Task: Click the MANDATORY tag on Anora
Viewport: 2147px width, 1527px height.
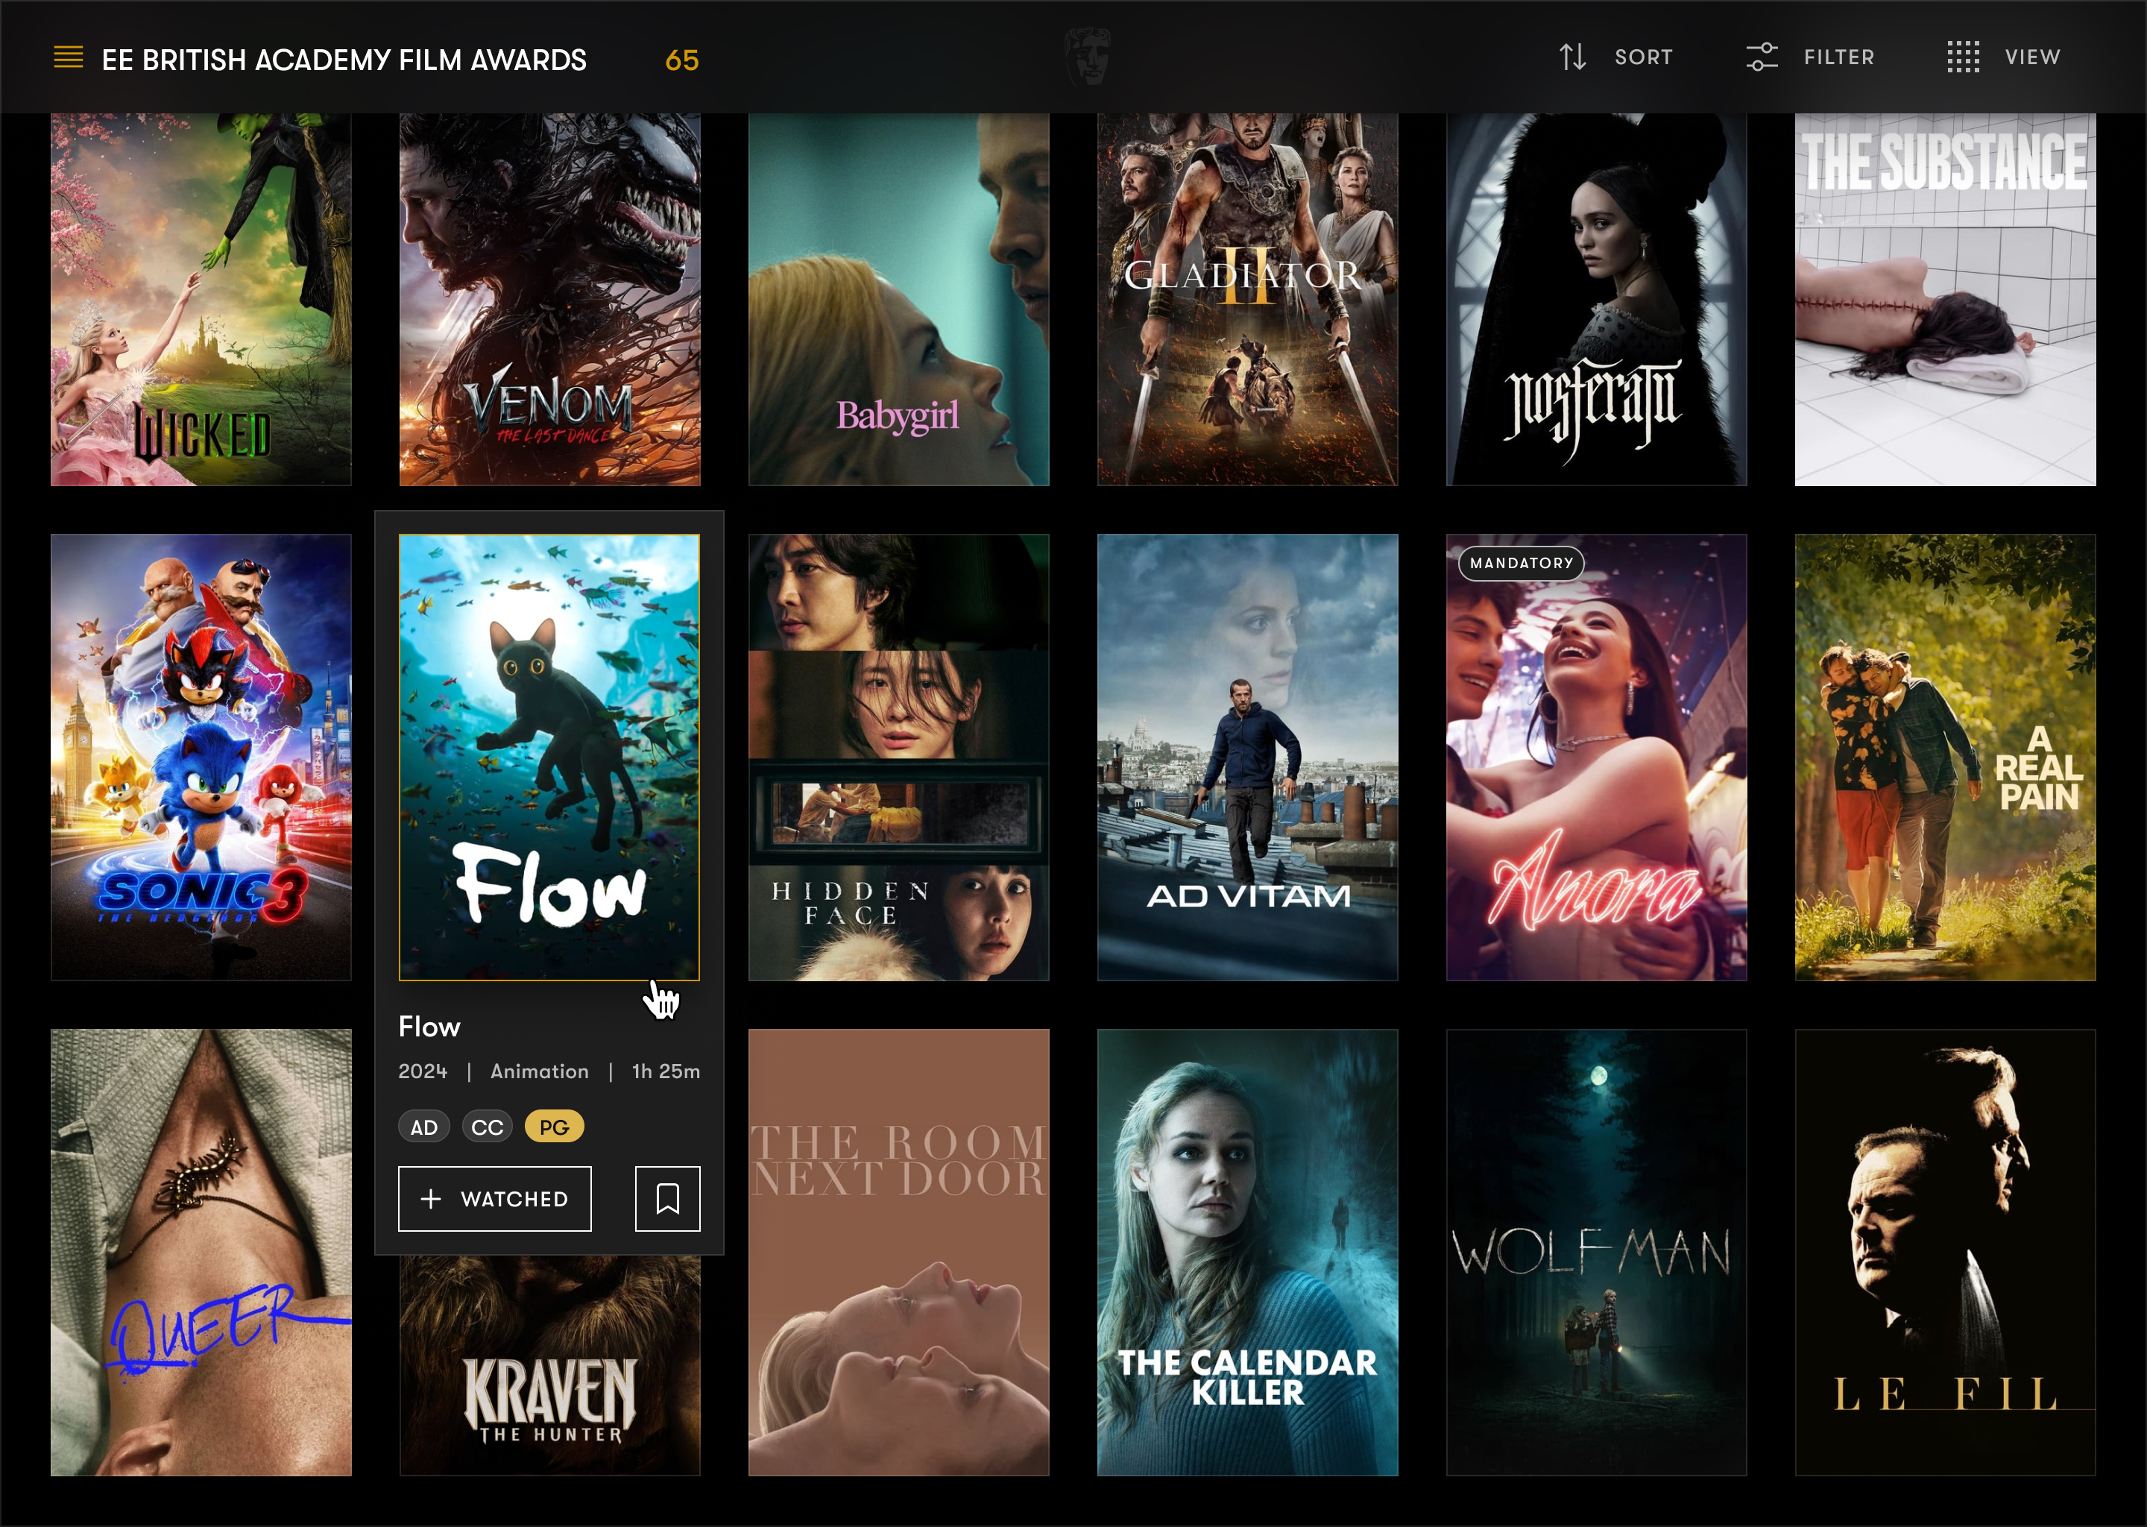Action: (x=1521, y=563)
